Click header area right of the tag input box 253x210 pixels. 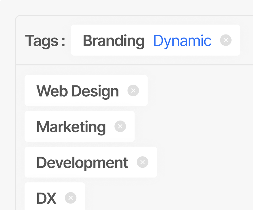tap(246, 40)
